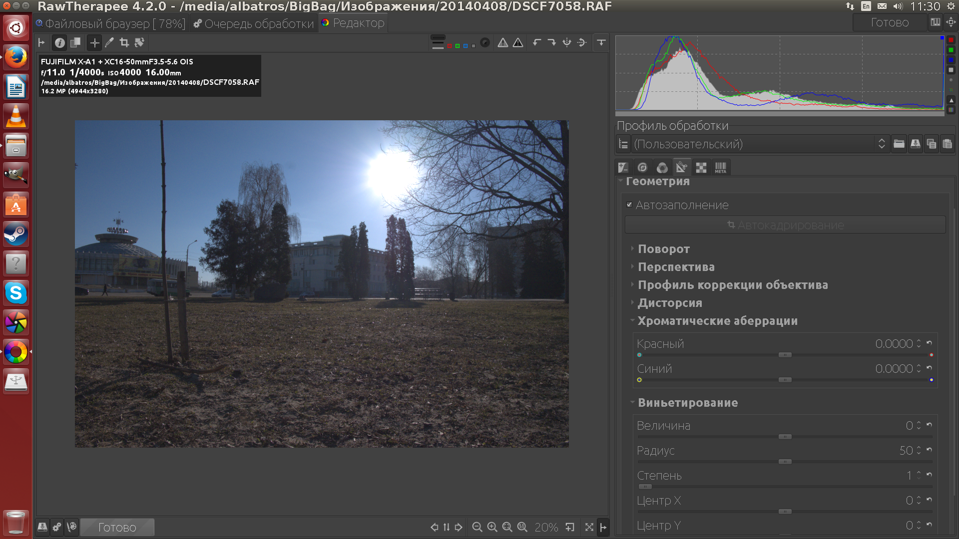Collapse the Геометрия section

coord(657,181)
